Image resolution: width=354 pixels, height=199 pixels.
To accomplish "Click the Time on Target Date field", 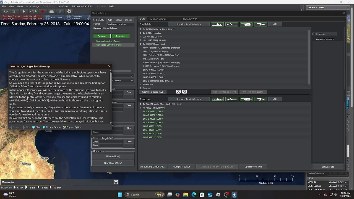I will [111, 142].
